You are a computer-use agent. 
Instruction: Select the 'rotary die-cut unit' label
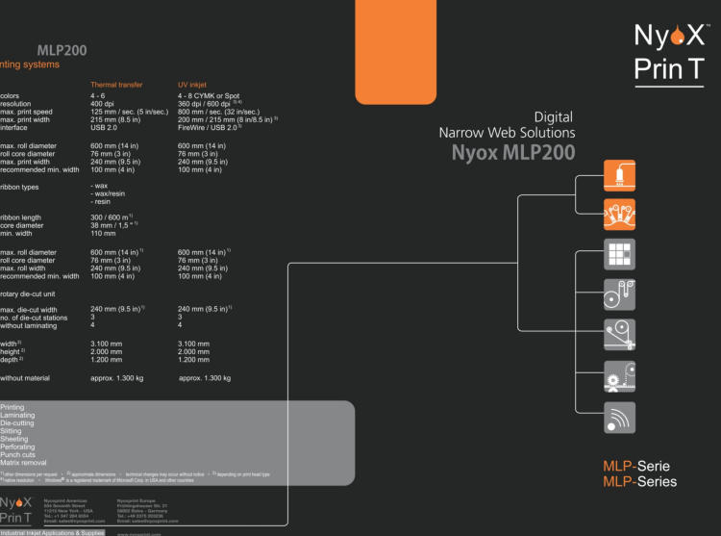tap(28, 294)
